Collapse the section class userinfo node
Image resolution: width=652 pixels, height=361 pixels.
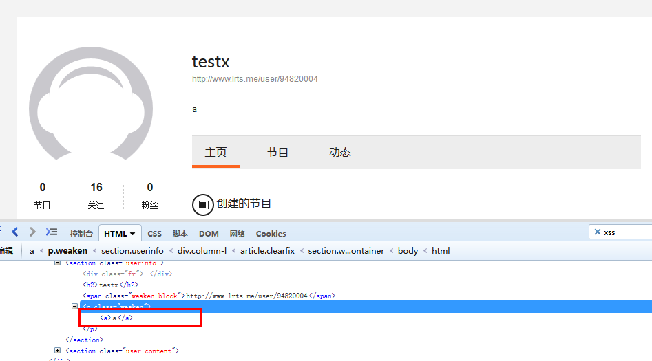(57, 263)
